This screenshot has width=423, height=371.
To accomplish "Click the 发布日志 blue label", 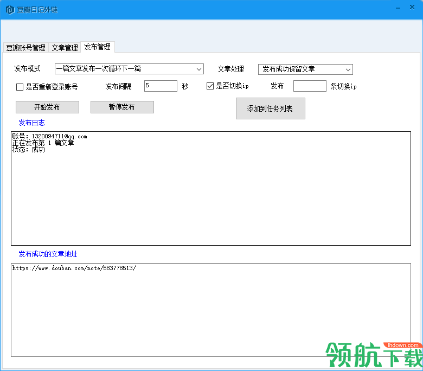I will pyautogui.click(x=31, y=123).
